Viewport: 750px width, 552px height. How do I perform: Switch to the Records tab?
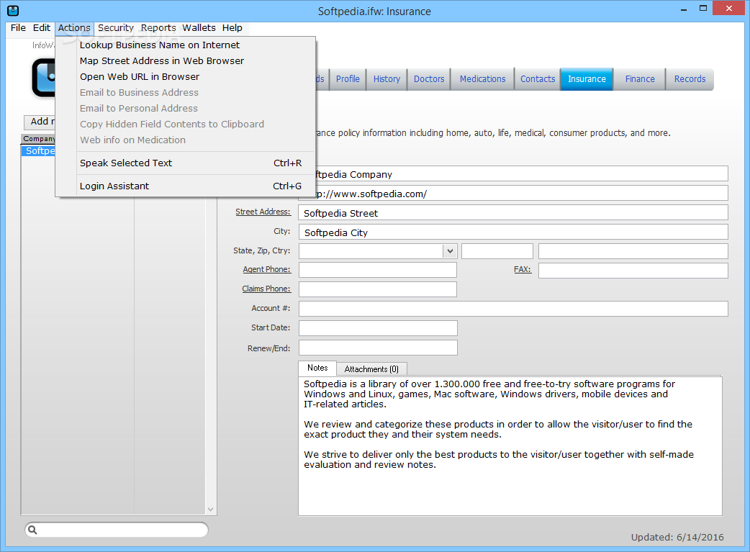tap(690, 79)
